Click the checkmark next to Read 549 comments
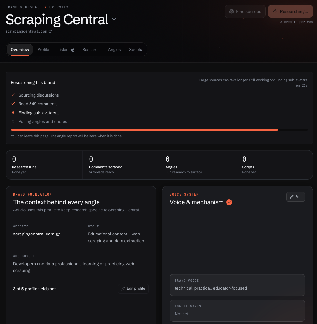Image resolution: width=317 pixels, height=324 pixels. point(13,104)
